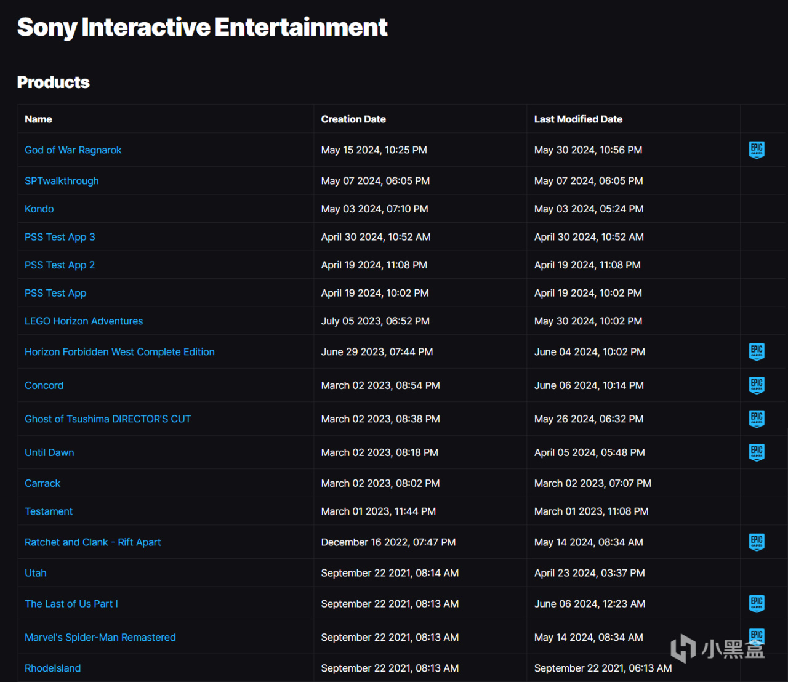
Task: Select creation date April 30 2024, 10:52 AM
Action: pyautogui.click(x=376, y=237)
